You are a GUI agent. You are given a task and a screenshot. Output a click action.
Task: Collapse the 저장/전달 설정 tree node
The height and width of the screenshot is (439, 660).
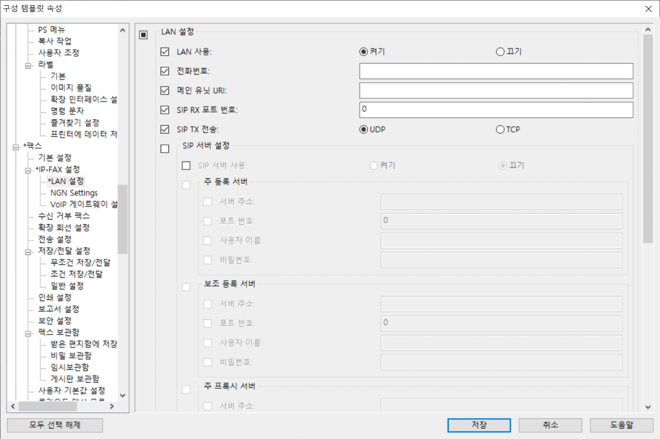click(28, 252)
